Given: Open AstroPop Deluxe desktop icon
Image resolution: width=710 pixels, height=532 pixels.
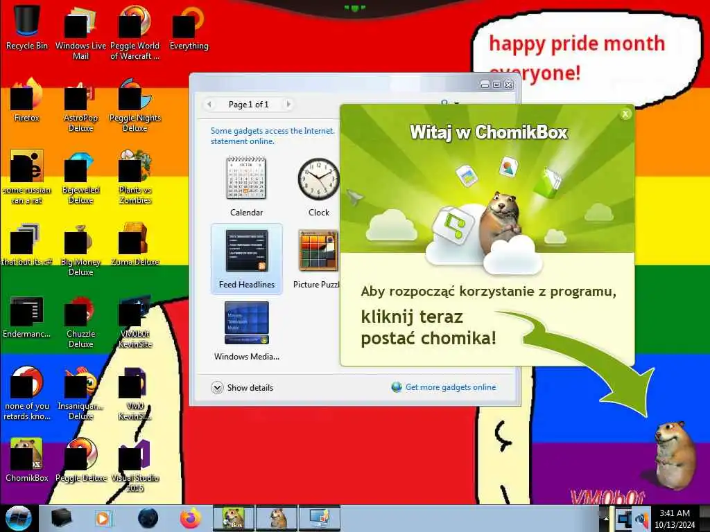Looking at the screenshot, I should coord(80,105).
